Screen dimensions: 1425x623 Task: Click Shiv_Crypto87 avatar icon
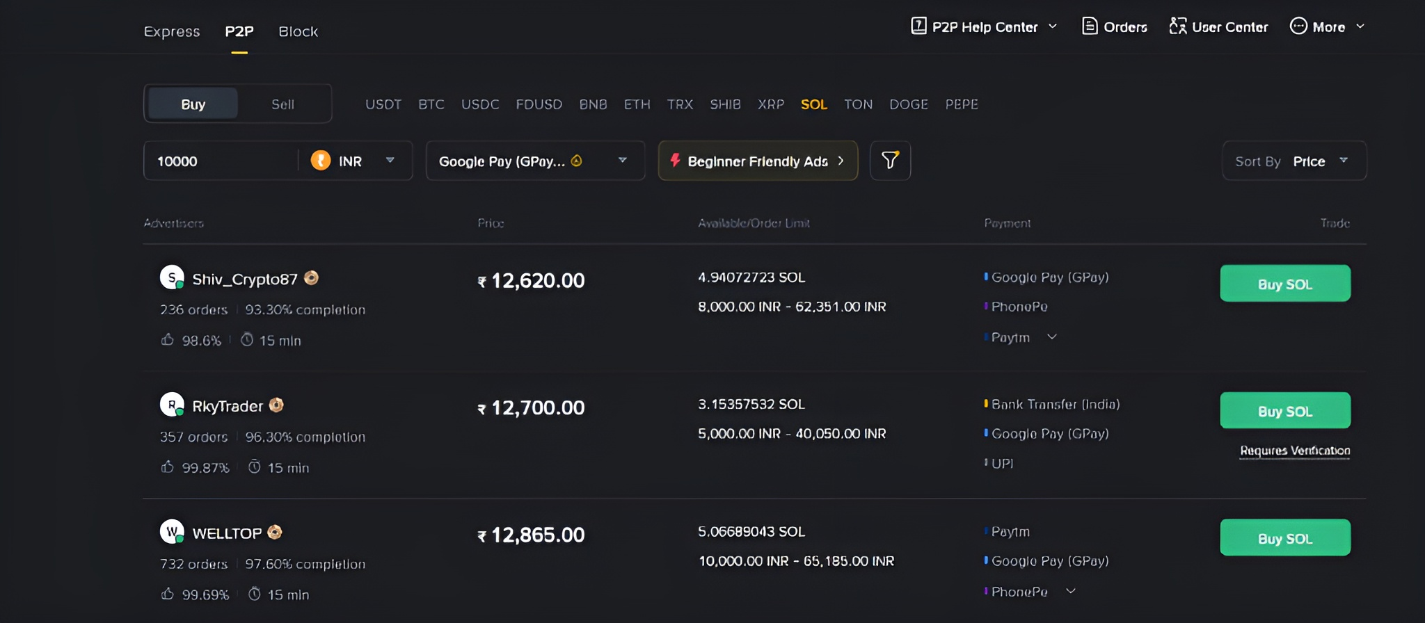172,277
